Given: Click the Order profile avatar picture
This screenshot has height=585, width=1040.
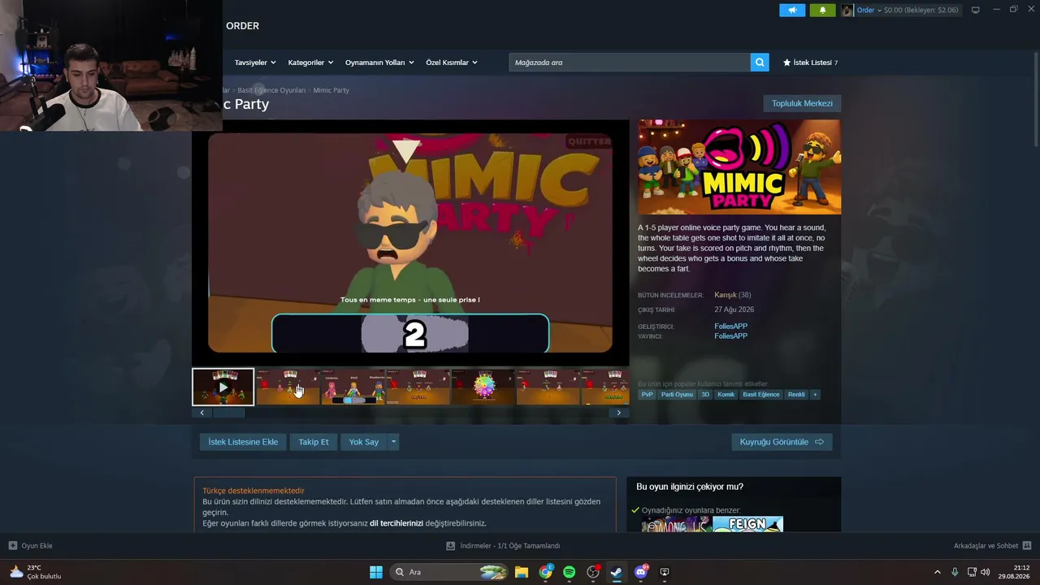Looking at the screenshot, I should pos(847,10).
